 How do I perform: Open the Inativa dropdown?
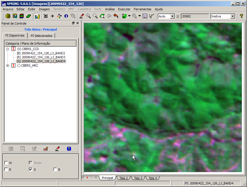point(232,16)
